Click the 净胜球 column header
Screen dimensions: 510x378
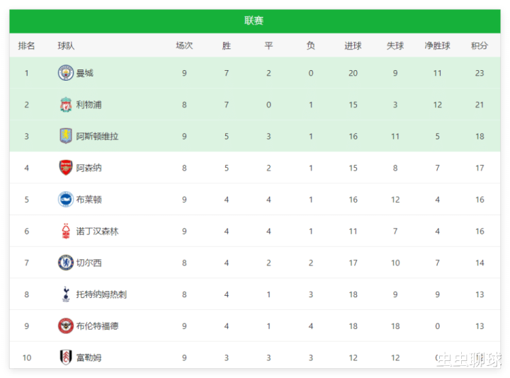pos(438,45)
